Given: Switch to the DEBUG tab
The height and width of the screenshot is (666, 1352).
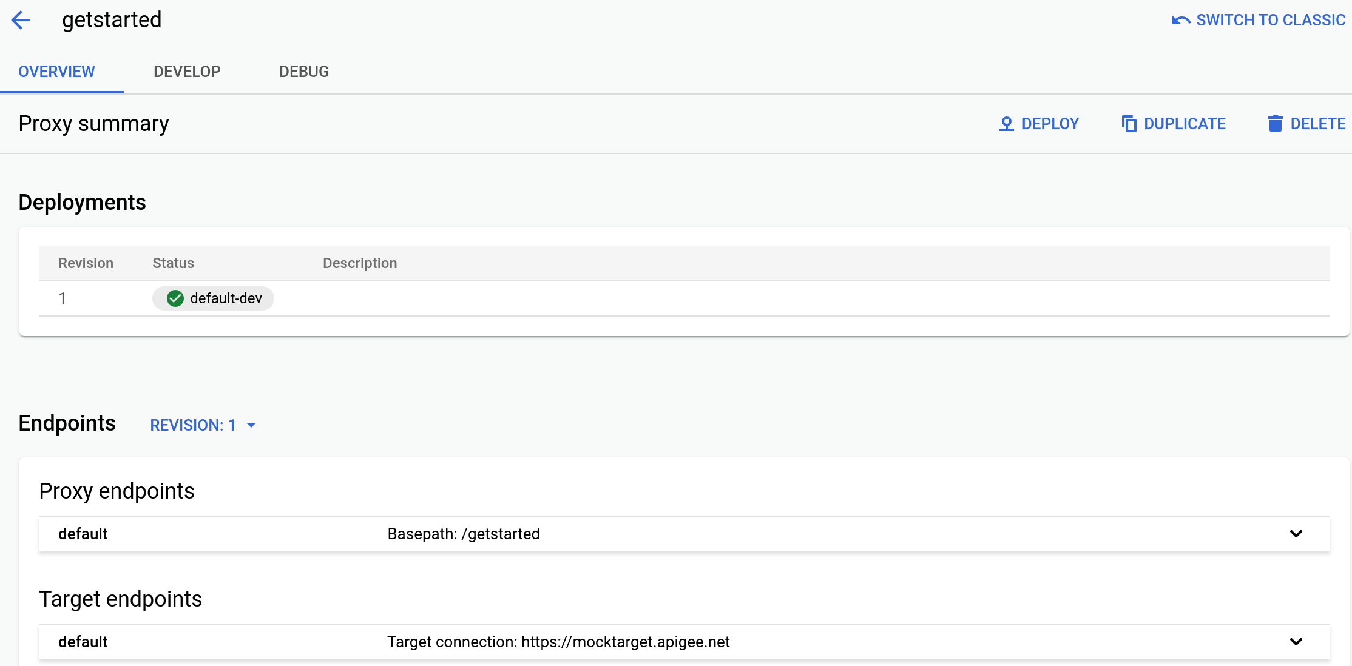Looking at the screenshot, I should [x=303, y=72].
